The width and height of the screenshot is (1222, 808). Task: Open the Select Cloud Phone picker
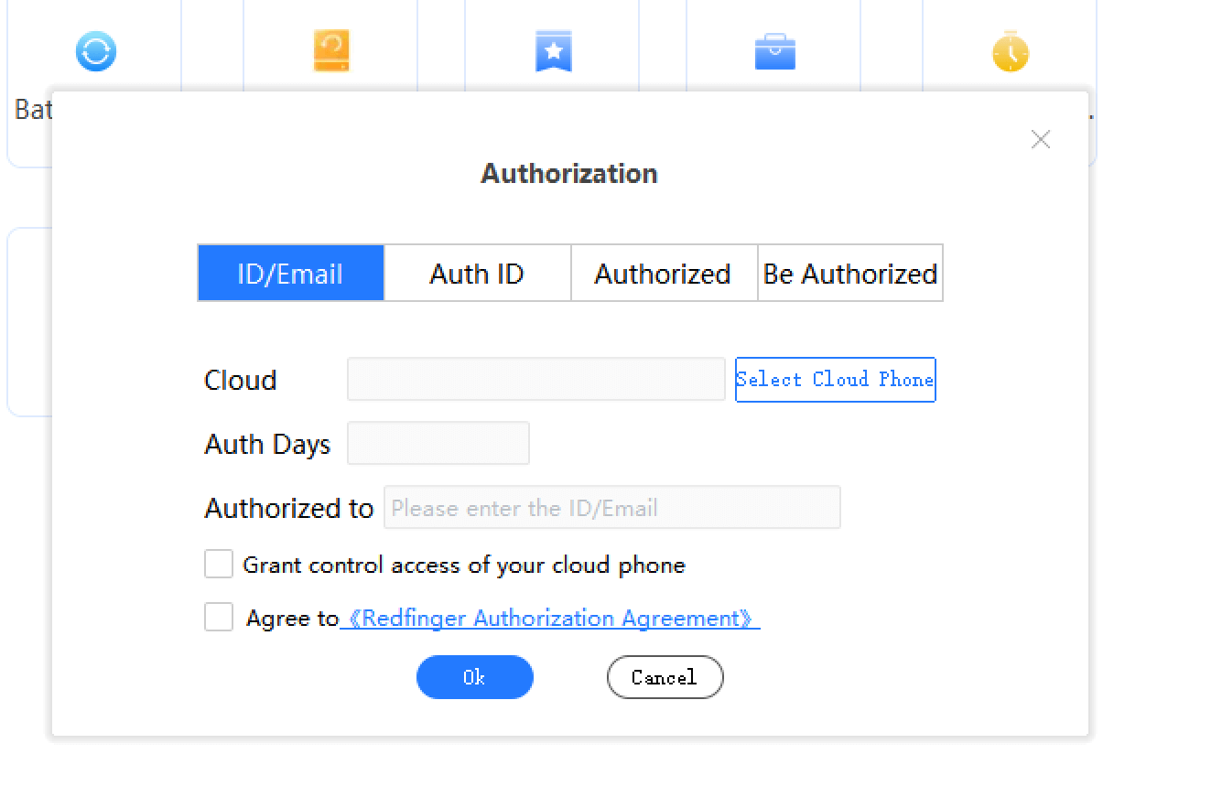(x=835, y=379)
